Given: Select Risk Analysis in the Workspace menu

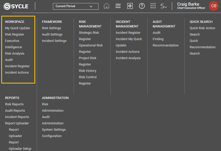Looking at the screenshot, I should [x=15, y=54].
